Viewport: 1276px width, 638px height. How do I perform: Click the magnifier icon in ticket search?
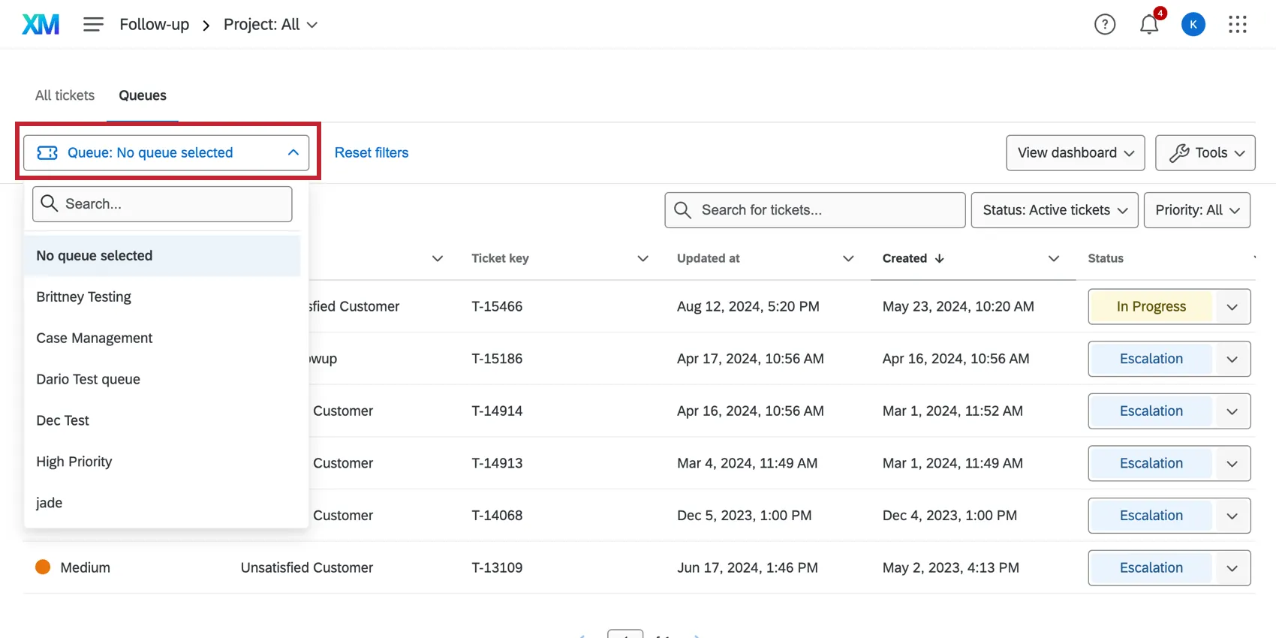click(682, 210)
